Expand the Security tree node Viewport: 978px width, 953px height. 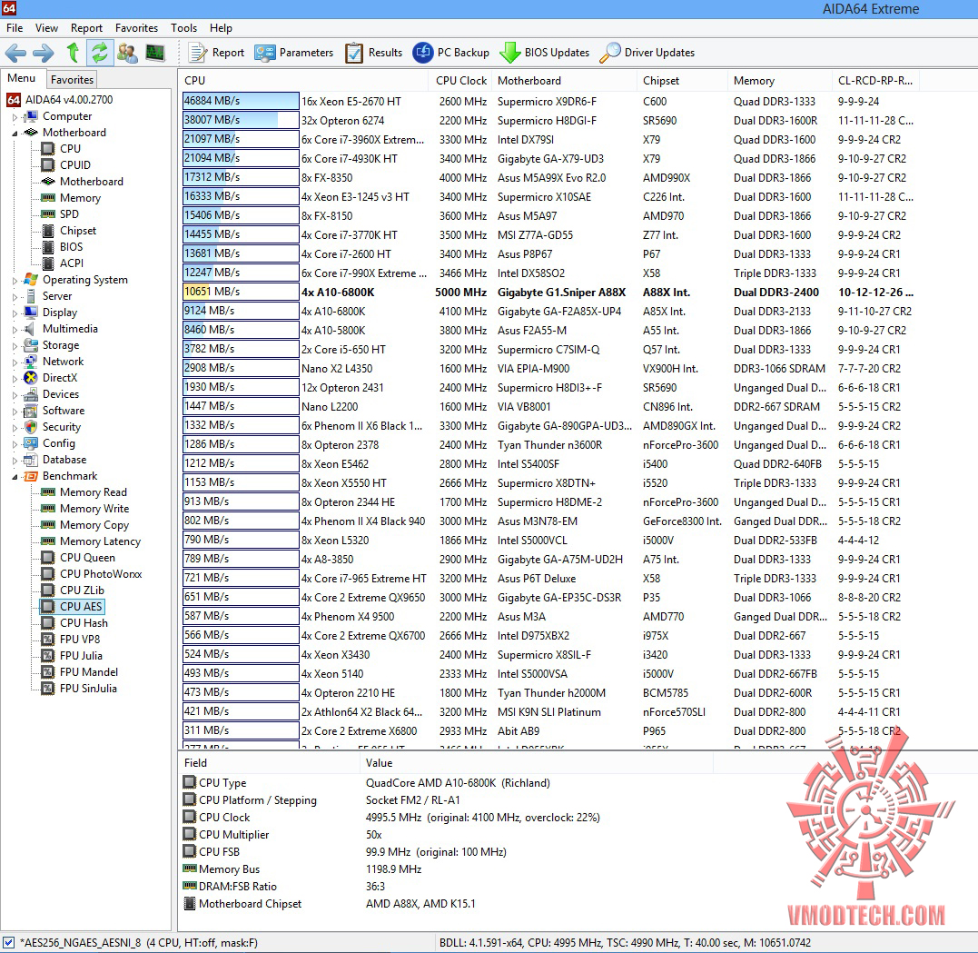15,428
